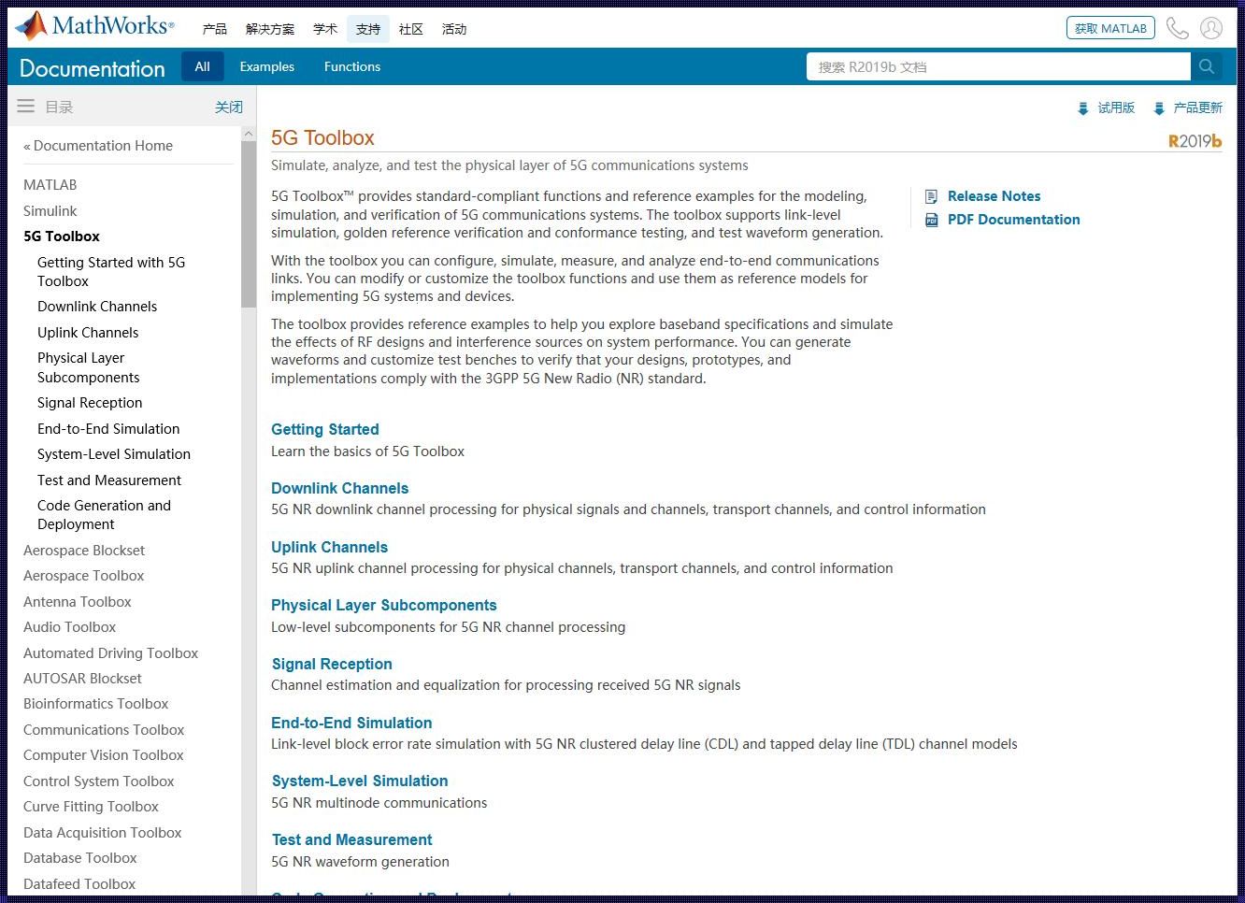
Task: Open the Uplink Channels heading link
Action: [x=330, y=548]
